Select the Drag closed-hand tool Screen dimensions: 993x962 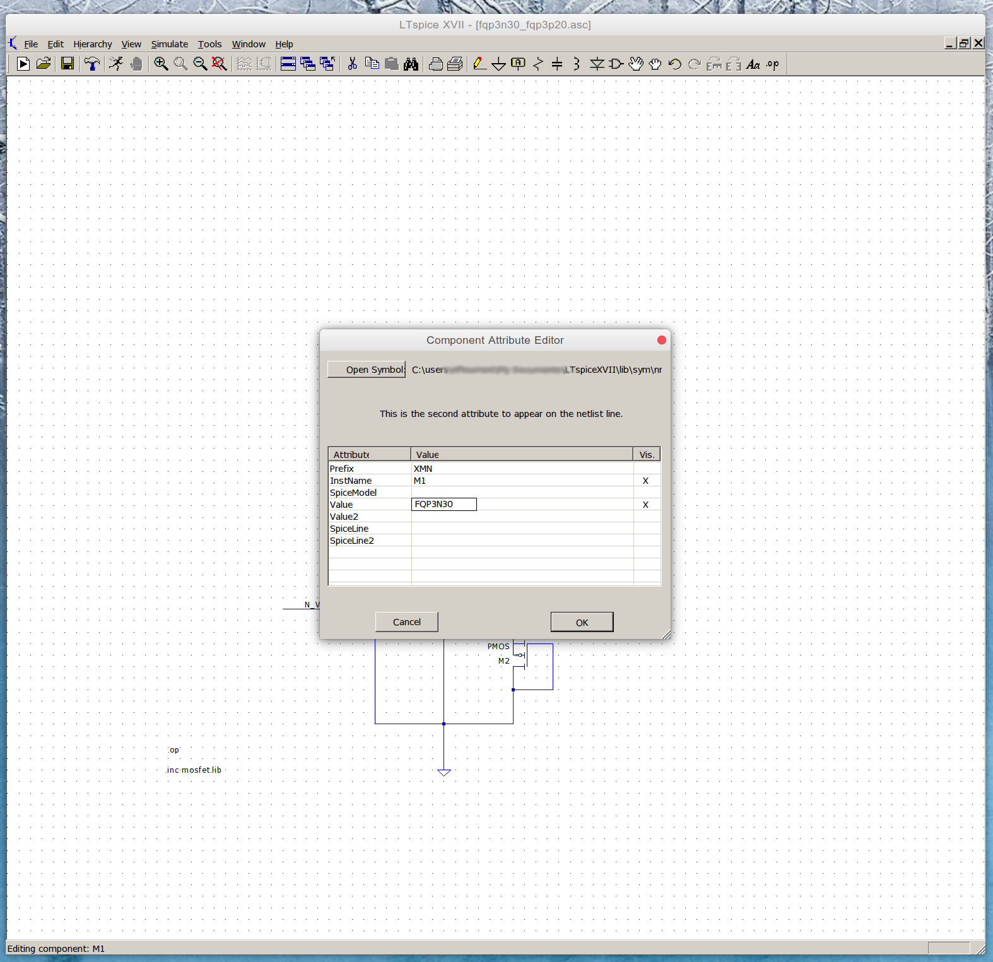pyautogui.click(x=655, y=64)
